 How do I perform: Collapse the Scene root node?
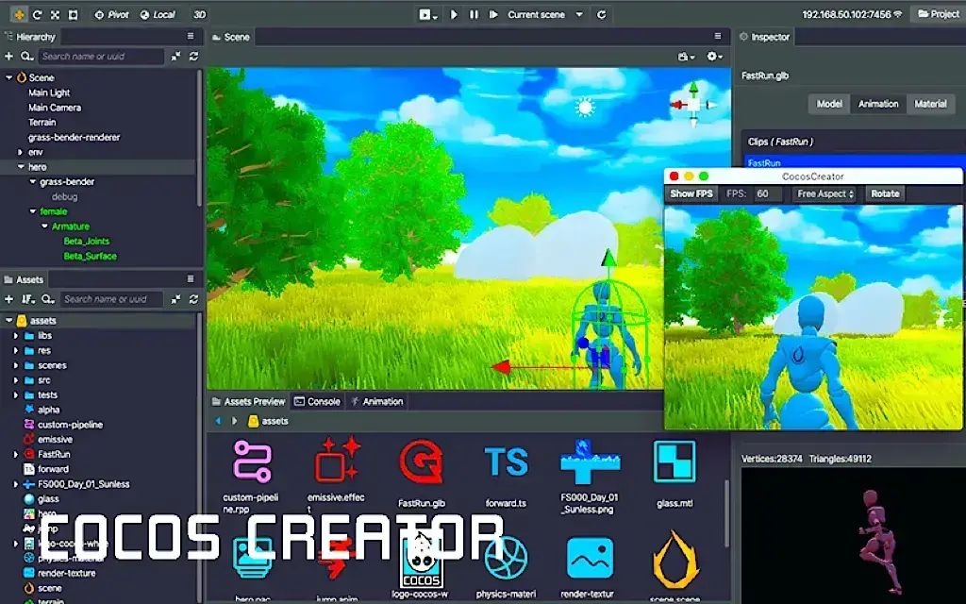coord(8,77)
